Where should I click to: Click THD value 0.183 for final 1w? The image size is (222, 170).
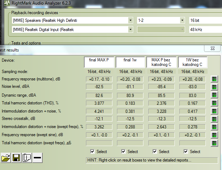130,103
